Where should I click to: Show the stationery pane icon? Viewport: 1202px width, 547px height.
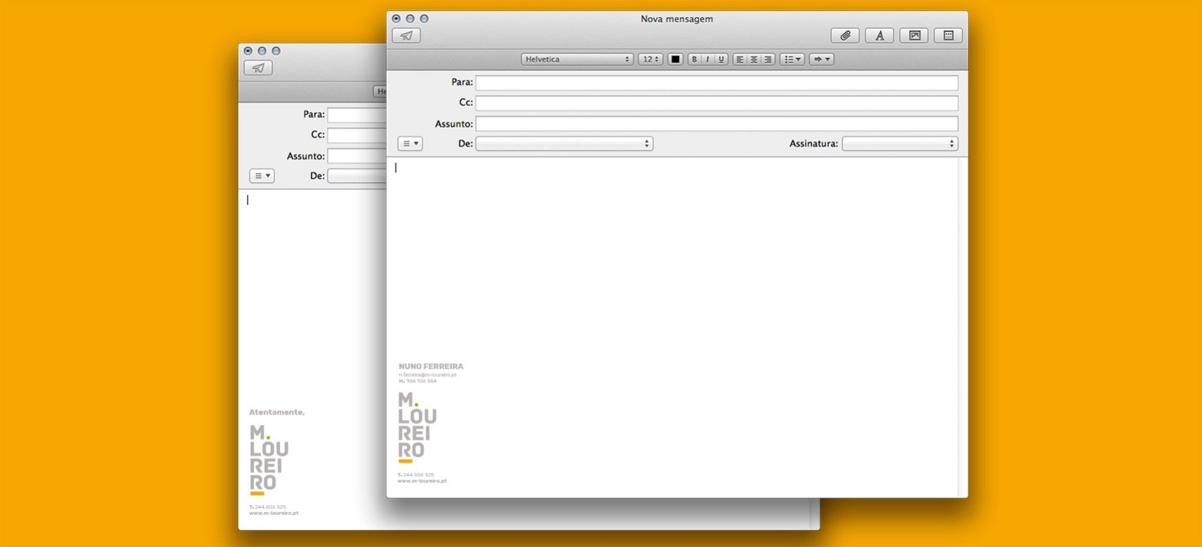click(x=949, y=36)
